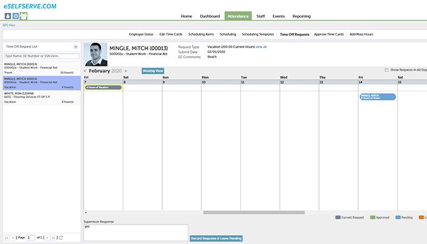Open the Attendance tab
Viewport: 427px width, 244px height.
tap(237, 16)
